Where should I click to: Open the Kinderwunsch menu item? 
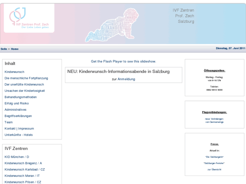pyautogui.click(x=15, y=72)
